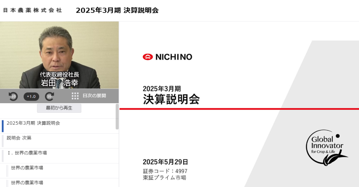The height and width of the screenshot is (187, 359).
Task: Change playback speed ×1.0
Action: 31,96
